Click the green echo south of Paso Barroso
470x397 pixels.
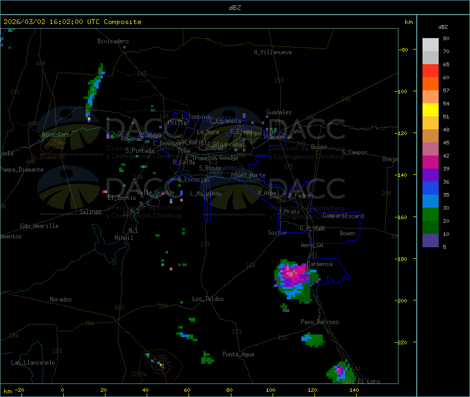[x=313, y=340]
